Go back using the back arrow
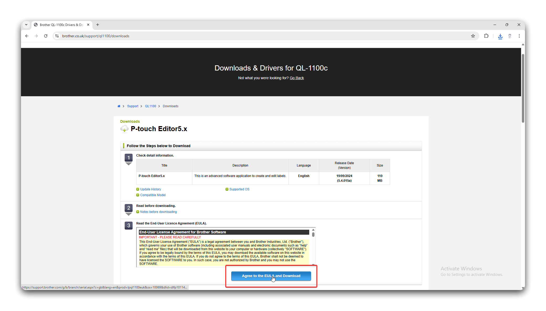This screenshot has height=311, width=546. [27, 36]
